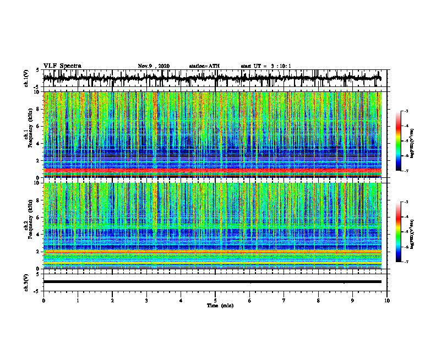This screenshot has width=436, height=337.
Task: Click the "5" upper tick on ch.1(V) axis
Action: click(38, 70)
